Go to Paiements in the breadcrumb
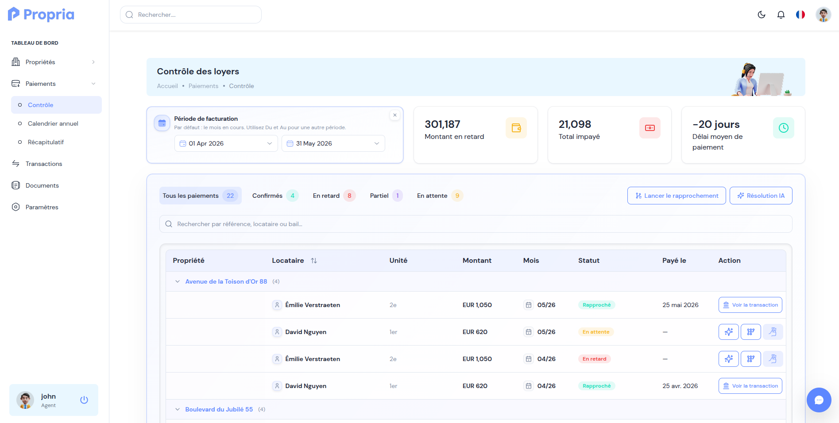 [x=203, y=86]
